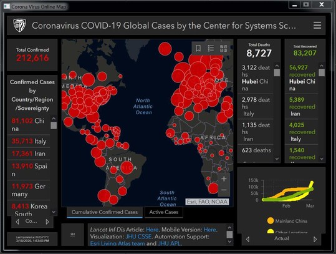Maximize the Corona Virus Online Map window

point(306,5)
